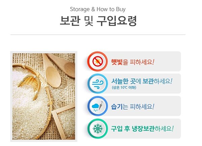Open the rice basket photo
The height and width of the screenshot is (146, 202).
tap(44, 97)
